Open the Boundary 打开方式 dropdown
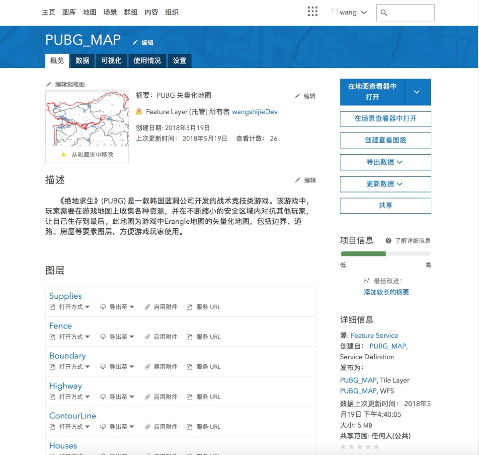The image size is (479, 455). point(74,367)
